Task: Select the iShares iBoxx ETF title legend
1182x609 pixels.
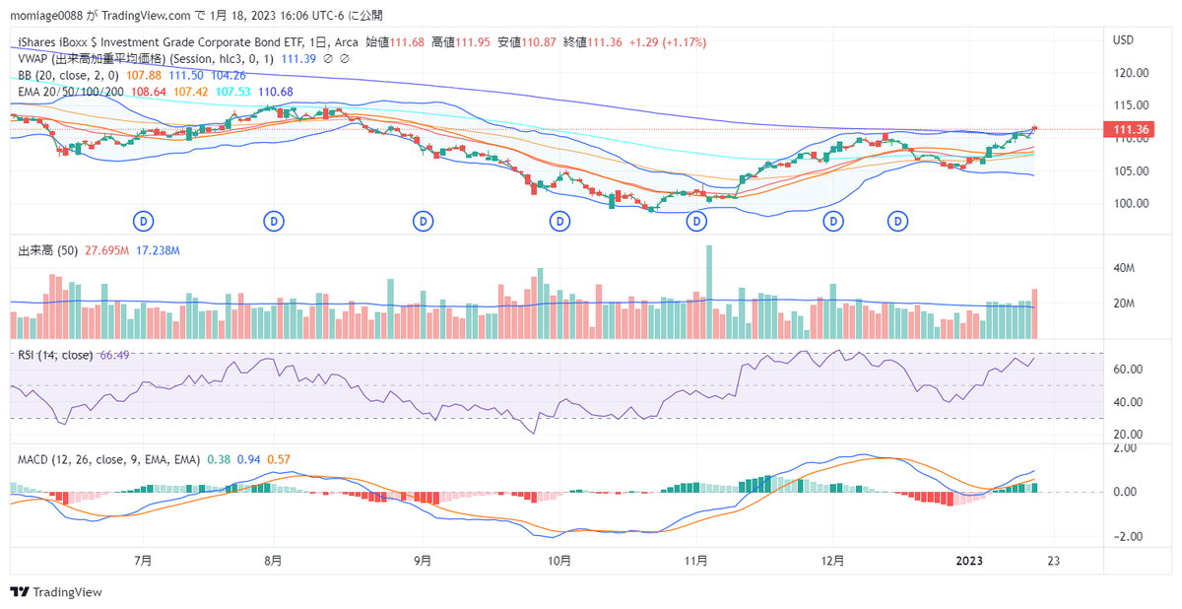Action: [x=188, y=42]
